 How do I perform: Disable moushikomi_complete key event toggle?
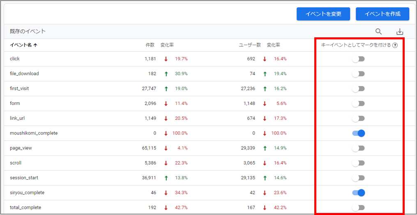point(358,133)
